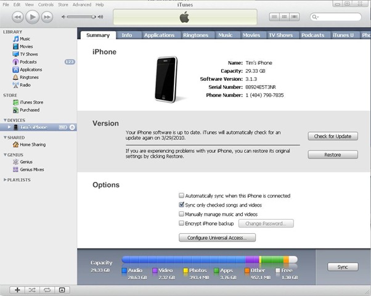The width and height of the screenshot is (371, 296).
Task: Uncheck Sync only checked songs and videos
Action: [181, 205]
